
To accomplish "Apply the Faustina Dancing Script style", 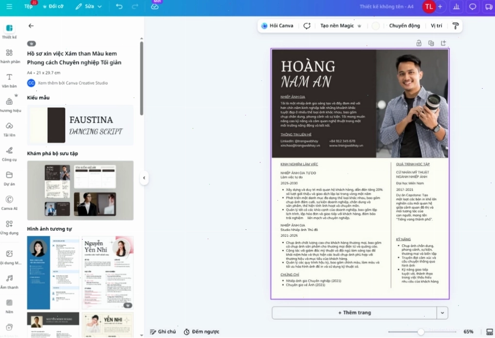I will tap(80, 125).
